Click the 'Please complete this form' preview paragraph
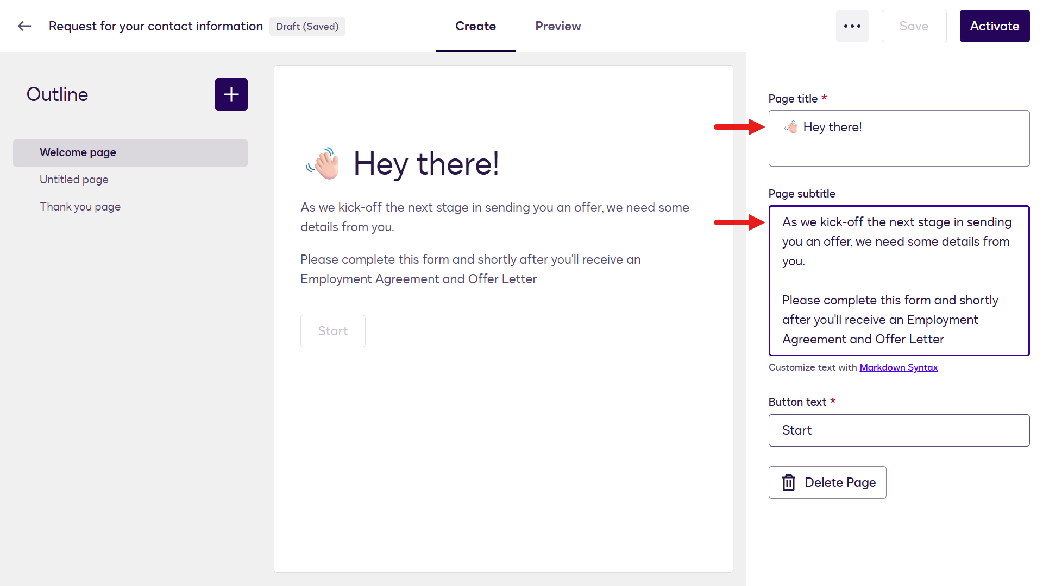Image resolution: width=1043 pixels, height=586 pixels. [x=470, y=269]
